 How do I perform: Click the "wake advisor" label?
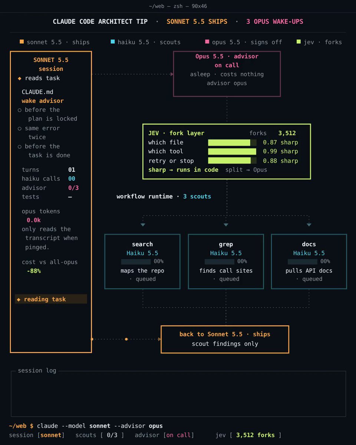tap(43, 101)
